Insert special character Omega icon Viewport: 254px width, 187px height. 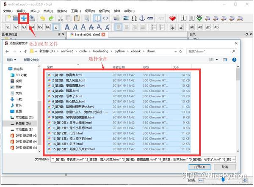[134, 18]
